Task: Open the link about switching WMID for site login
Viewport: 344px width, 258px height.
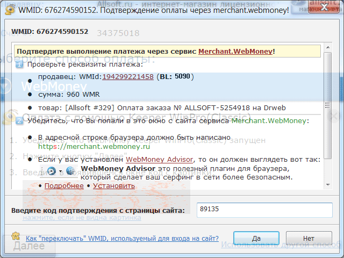Action: click(122, 238)
